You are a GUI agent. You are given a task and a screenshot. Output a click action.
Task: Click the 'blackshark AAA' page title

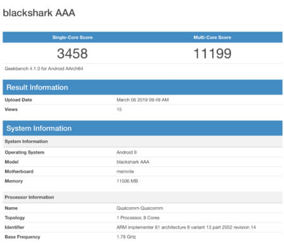tap(39, 13)
